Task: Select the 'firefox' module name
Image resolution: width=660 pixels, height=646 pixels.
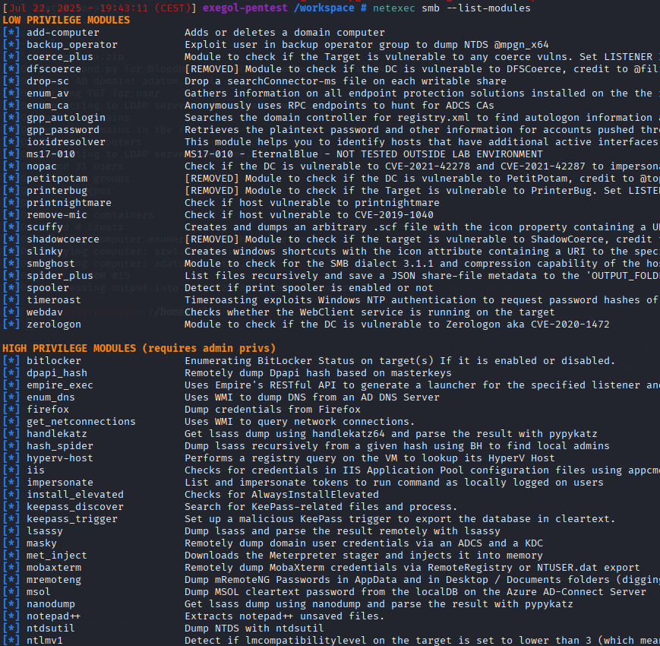Action: coord(48,410)
